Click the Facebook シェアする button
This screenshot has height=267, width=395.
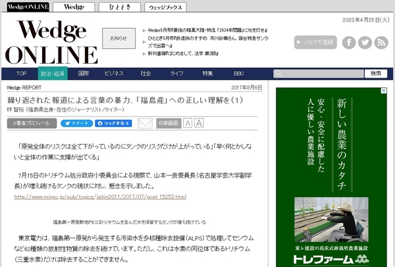coord(113,124)
